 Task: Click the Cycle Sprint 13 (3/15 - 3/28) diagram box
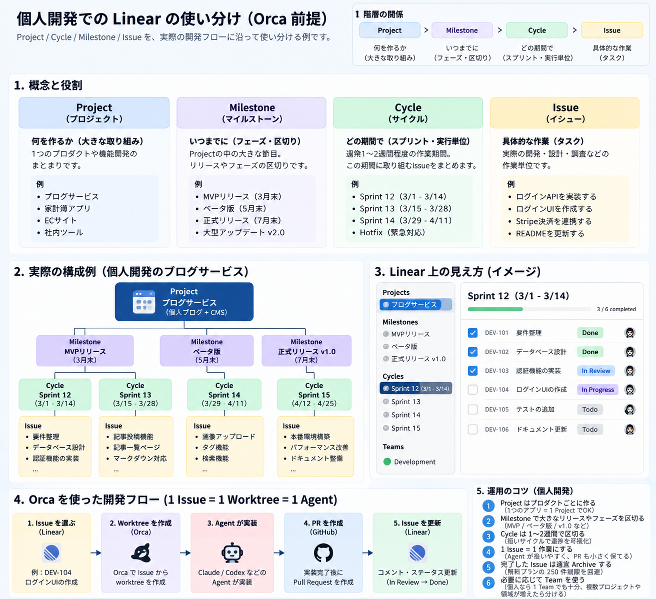coord(135,395)
